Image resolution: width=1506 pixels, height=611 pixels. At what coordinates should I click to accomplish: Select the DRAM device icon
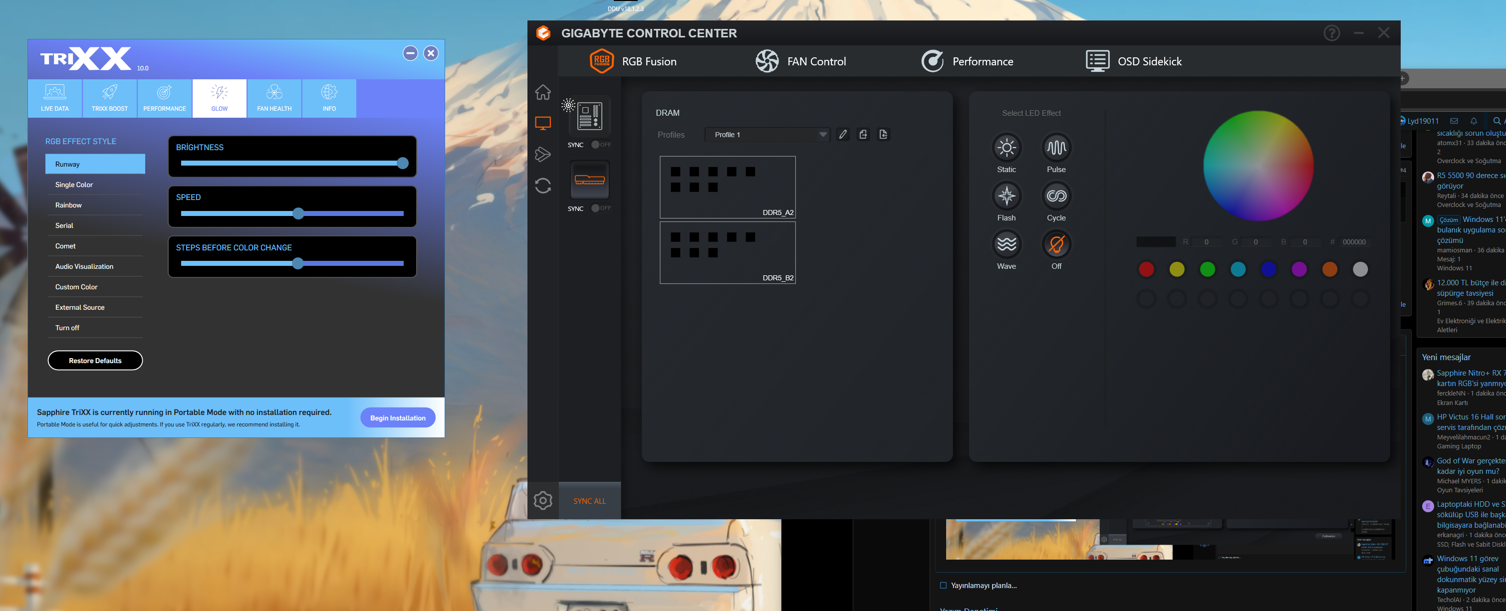590,180
